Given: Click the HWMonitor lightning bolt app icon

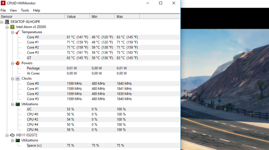Looking at the screenshot, I should (3, 3).
